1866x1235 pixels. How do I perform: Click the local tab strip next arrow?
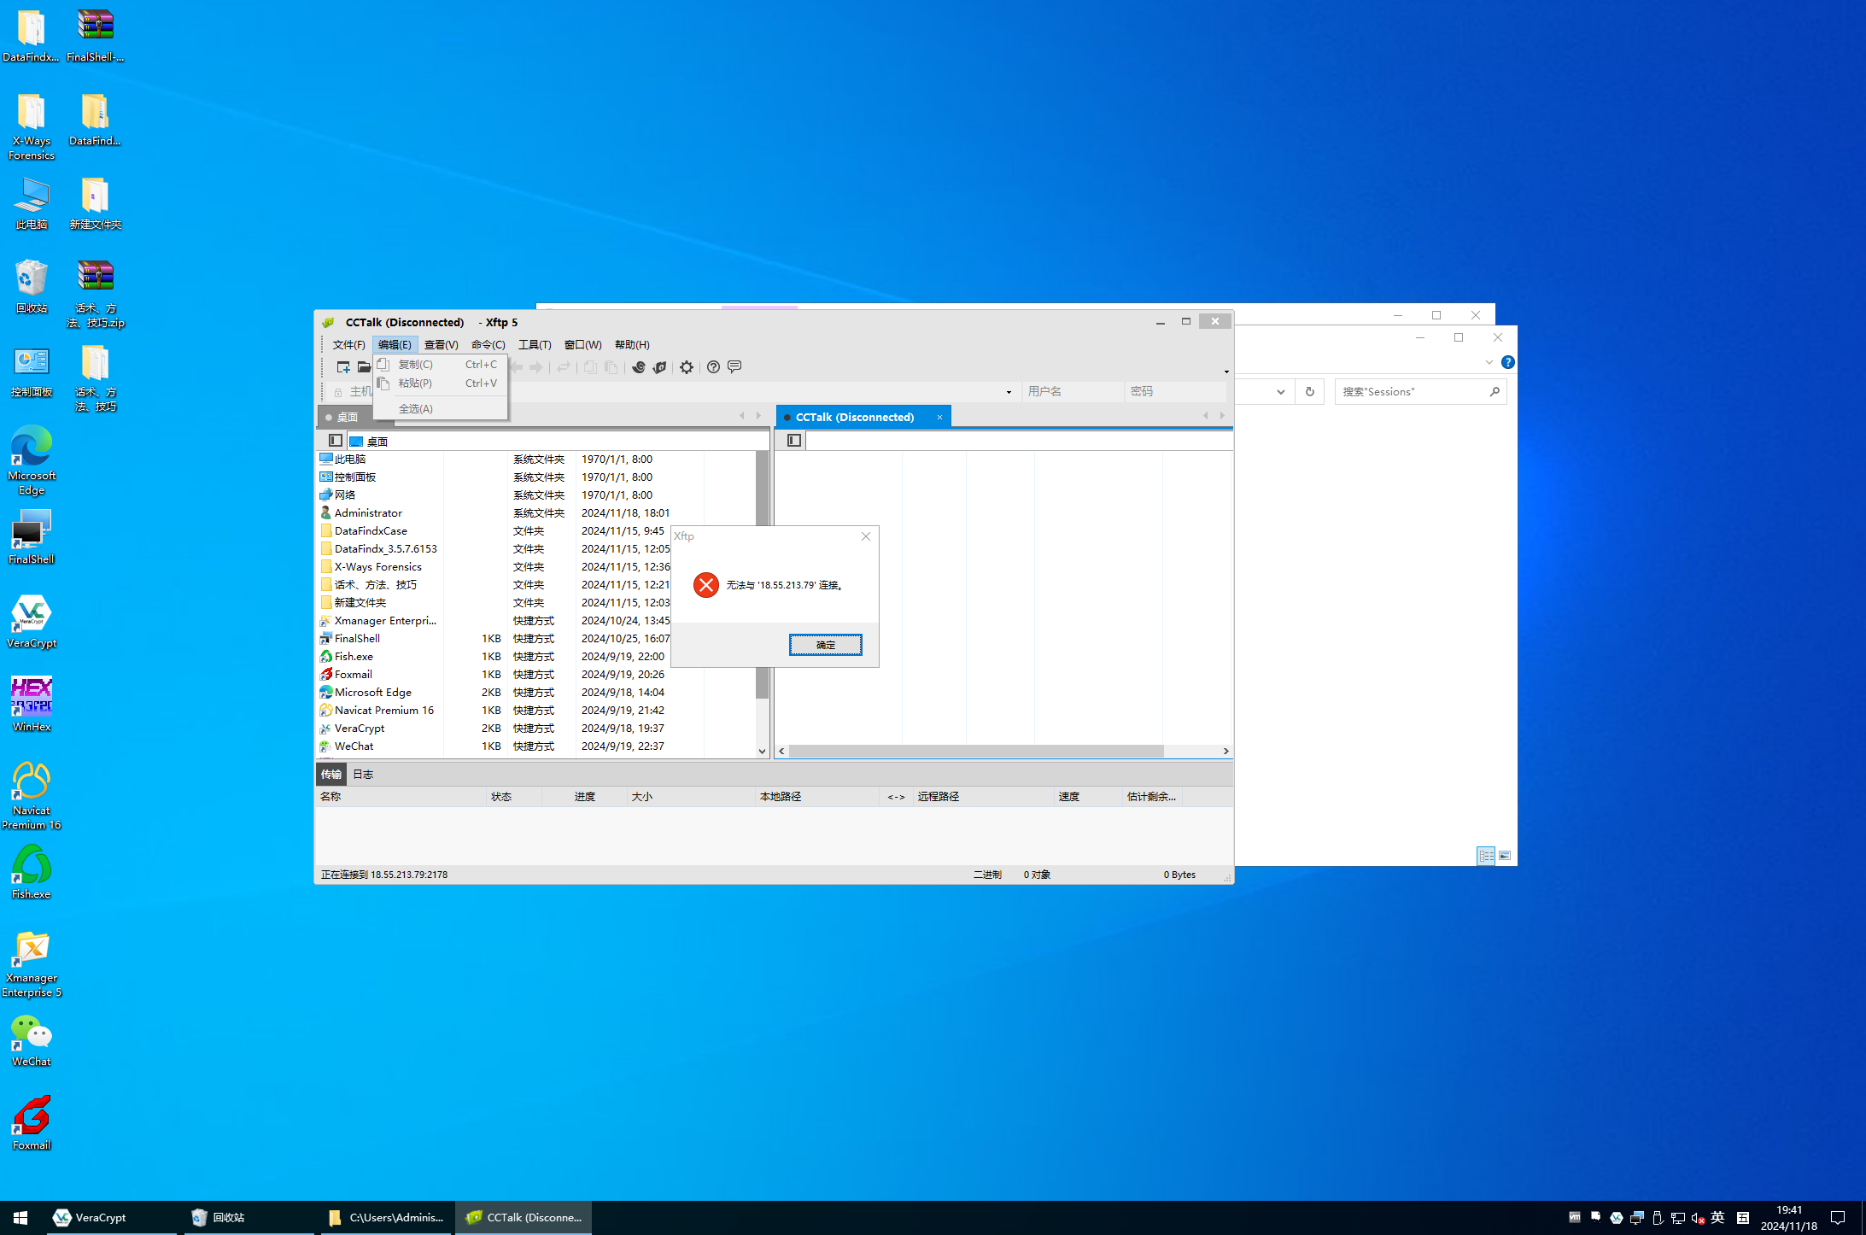(x=758, y=416)
